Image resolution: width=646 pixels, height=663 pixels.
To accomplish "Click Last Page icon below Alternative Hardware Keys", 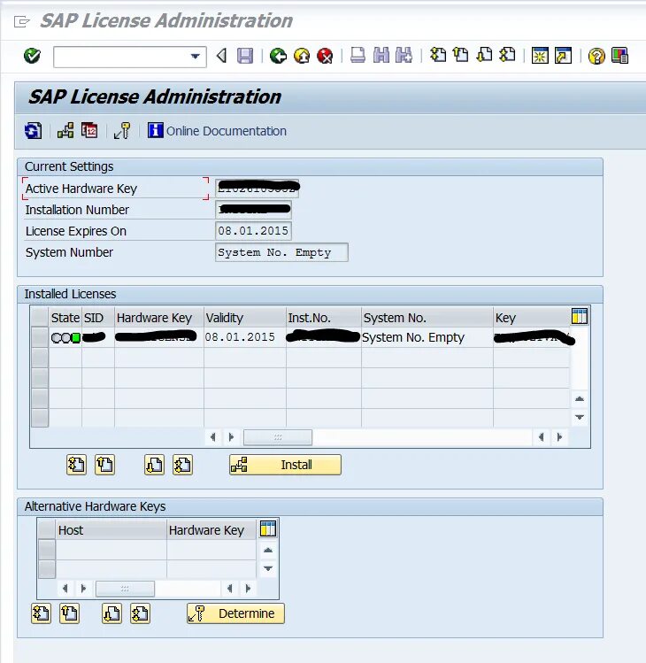I will (x=141, y=613).
